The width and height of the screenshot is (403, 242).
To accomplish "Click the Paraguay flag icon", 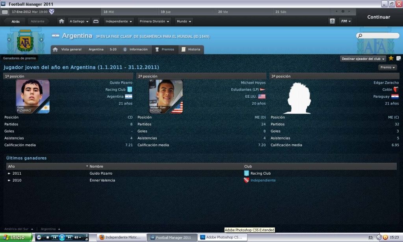I will tap(395, 97).
